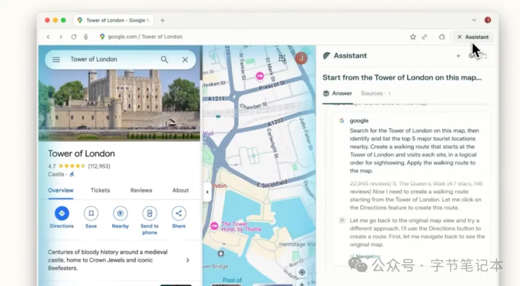Image resolution: width=520 pixels, height=286 pixels.
Task: Switch to the Tickets tab
Action: (x=100, y=190)
